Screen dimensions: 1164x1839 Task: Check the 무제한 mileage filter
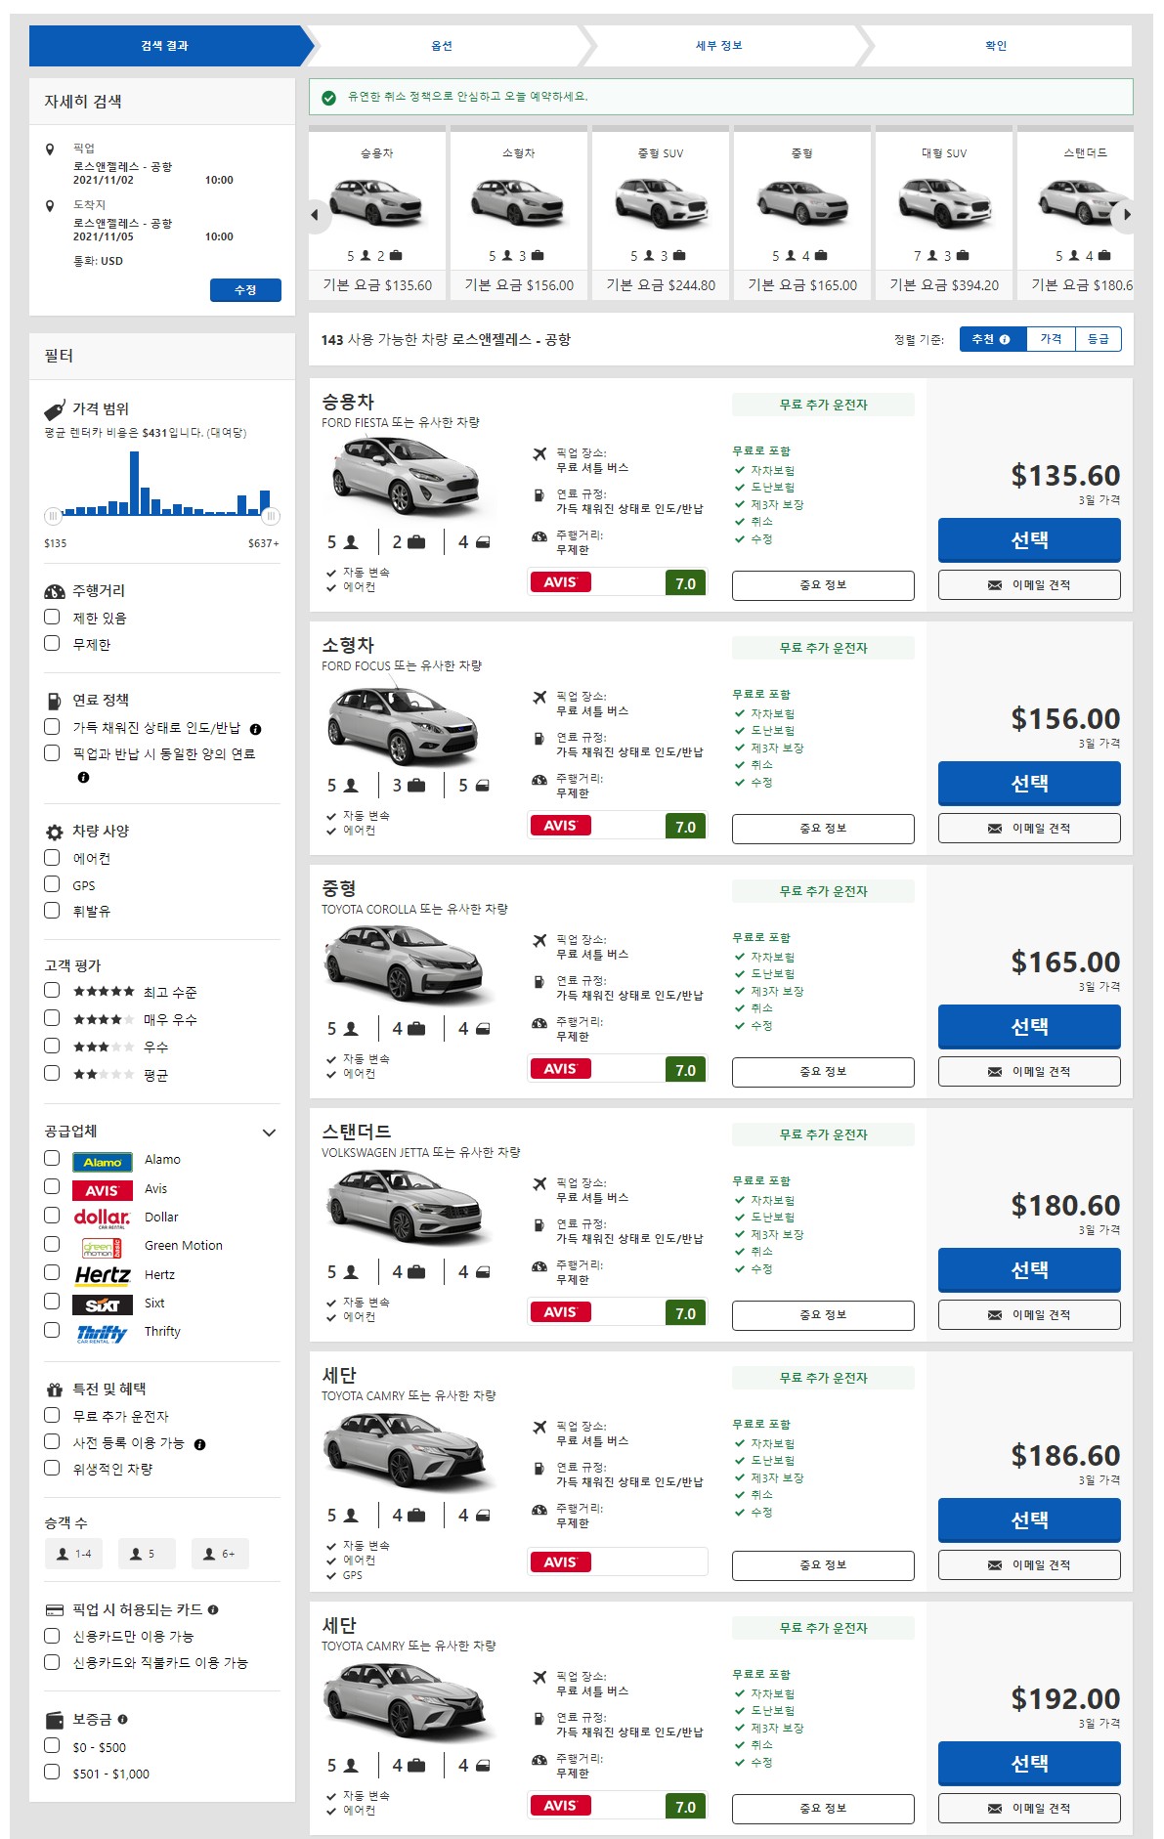click(53, 643)
